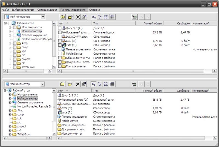Open the Сетевые диски menu
The image size is (219, 147).
click(47, 10)
